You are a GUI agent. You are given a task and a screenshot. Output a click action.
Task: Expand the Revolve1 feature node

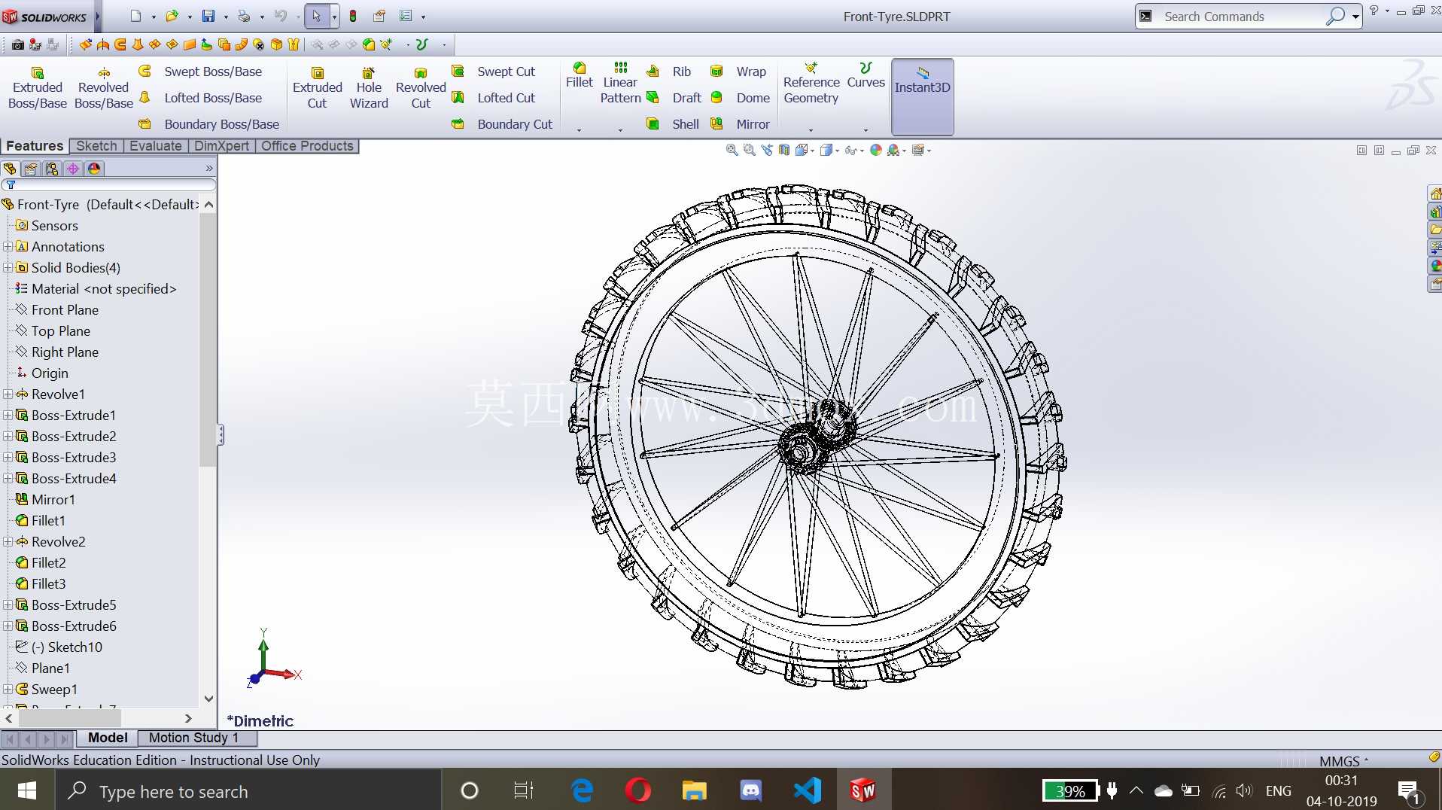point(8,394)
